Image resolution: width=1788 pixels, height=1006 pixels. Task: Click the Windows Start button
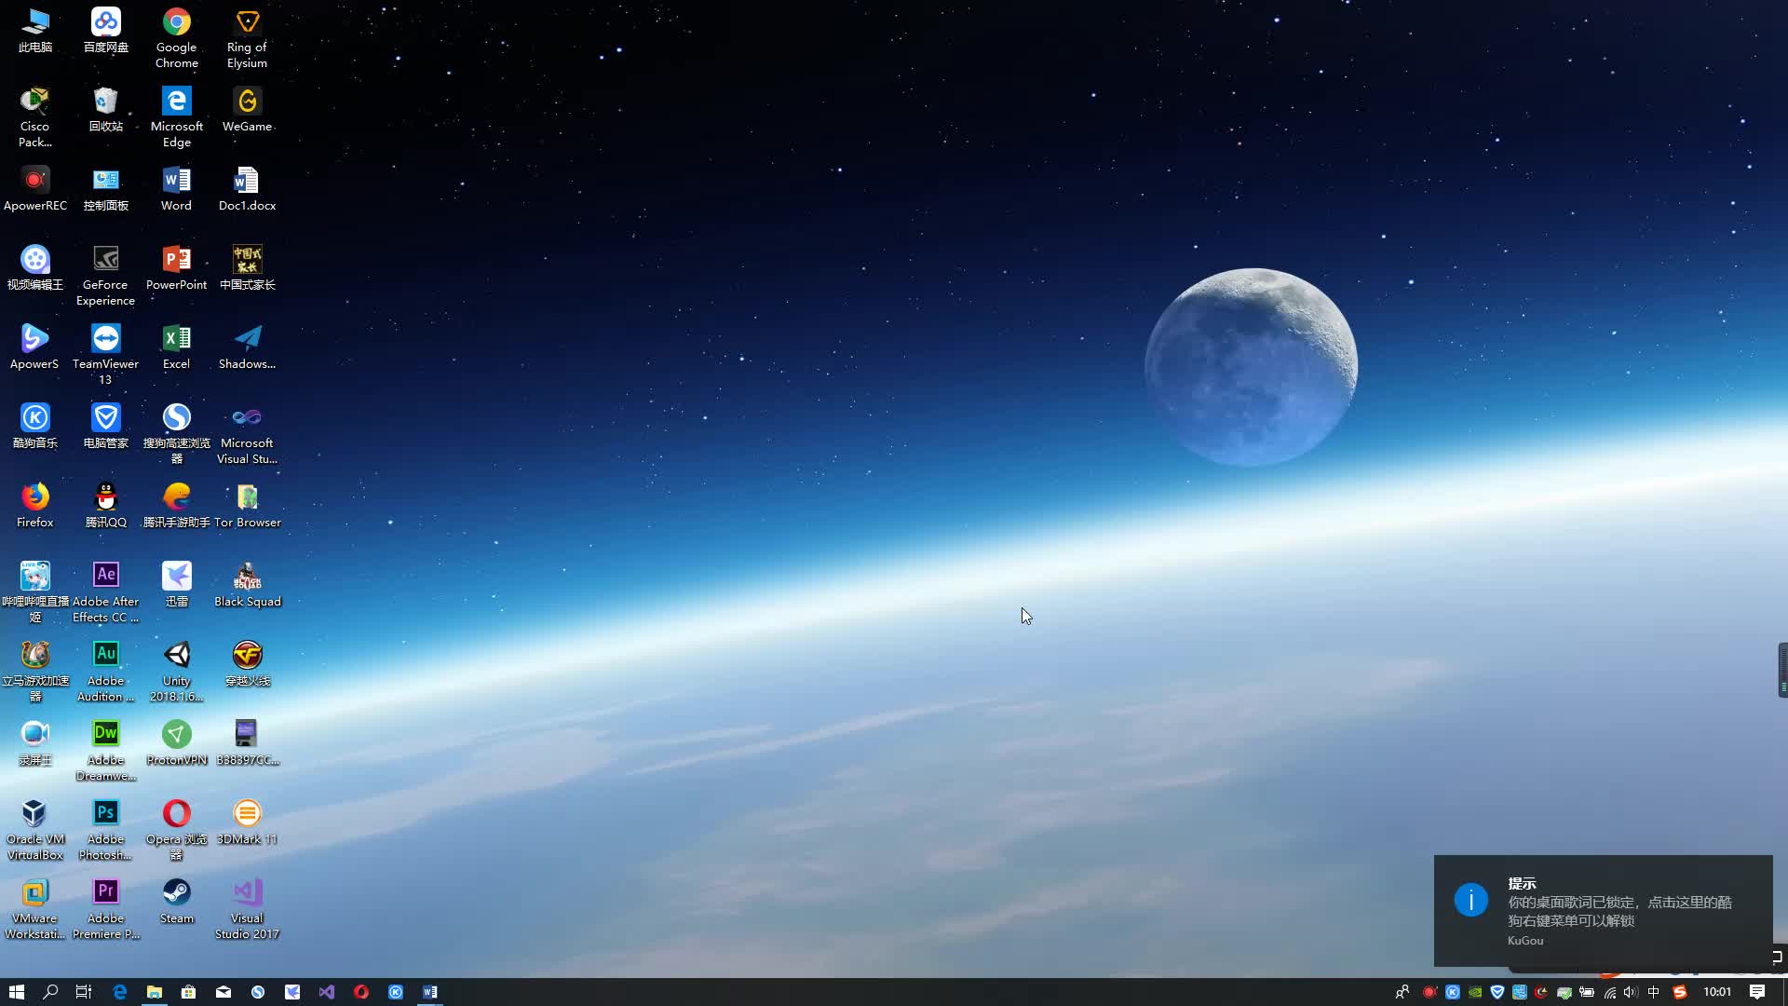pyautogui.click(x=16, y=992)
